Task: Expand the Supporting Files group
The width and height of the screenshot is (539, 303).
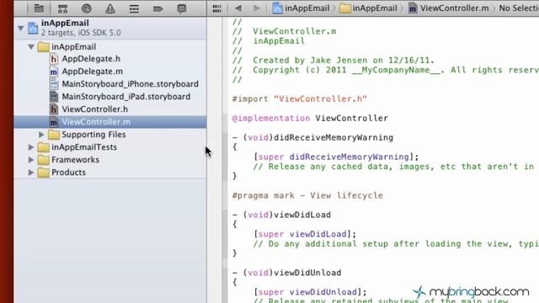Action: (41, 135)
